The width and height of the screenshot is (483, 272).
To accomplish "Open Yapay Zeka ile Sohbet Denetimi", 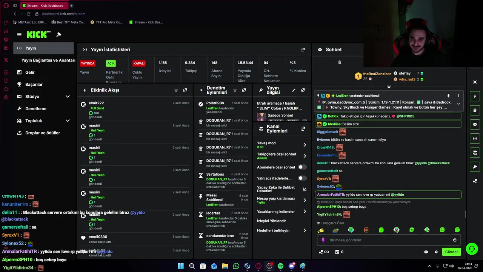I will pos(281,189).
